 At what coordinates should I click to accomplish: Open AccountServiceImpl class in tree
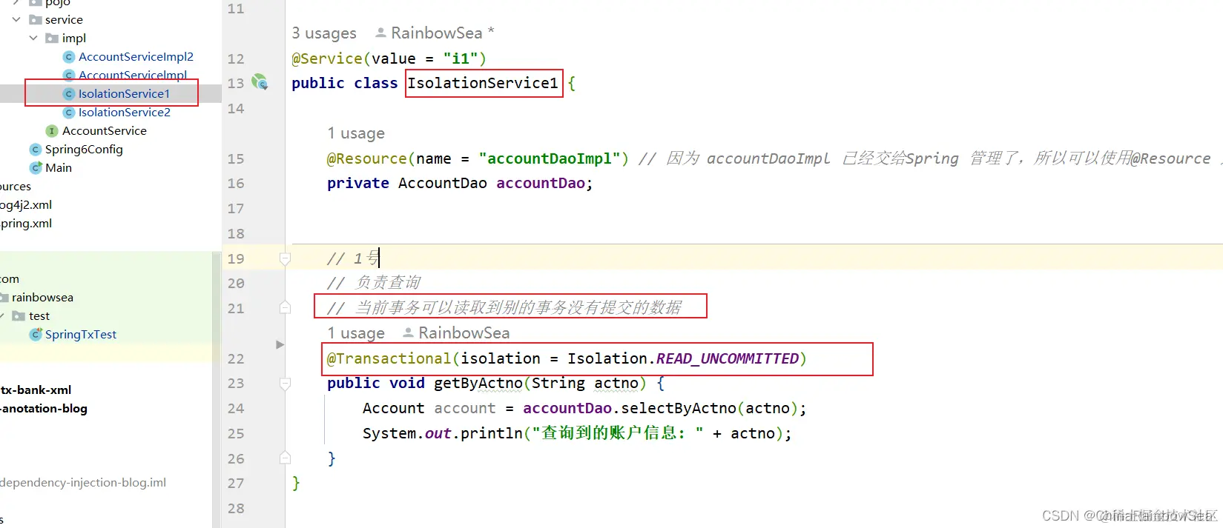(x=133, y=75)
